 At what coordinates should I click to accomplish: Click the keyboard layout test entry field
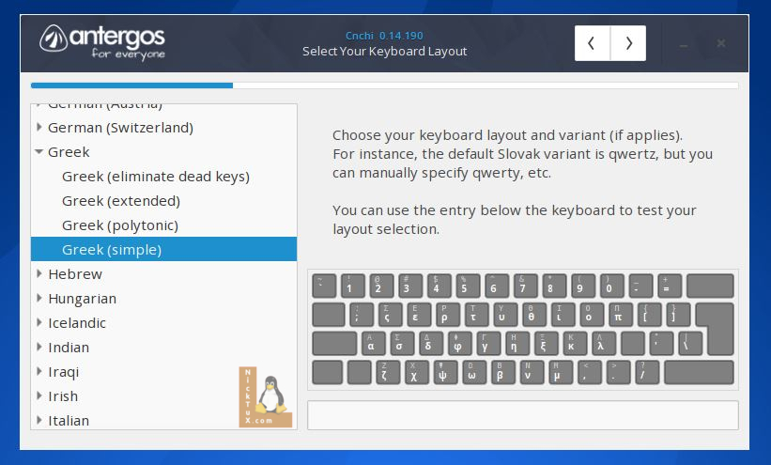(x=522, y=415)
